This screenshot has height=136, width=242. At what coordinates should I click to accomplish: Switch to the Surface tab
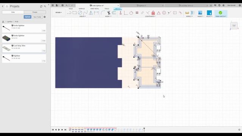(82, 9)
